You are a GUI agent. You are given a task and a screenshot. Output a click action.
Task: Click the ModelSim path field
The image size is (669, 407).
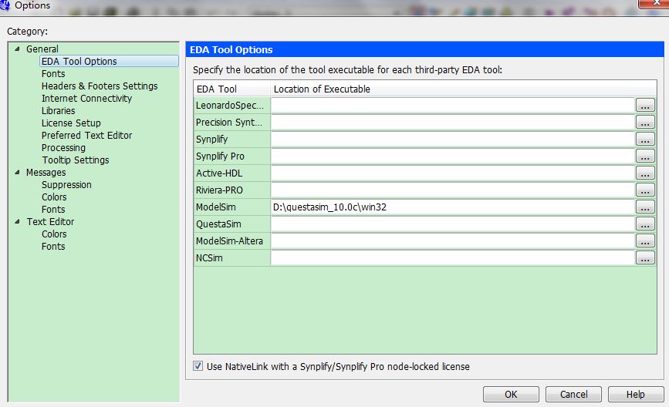pos(453,207)
